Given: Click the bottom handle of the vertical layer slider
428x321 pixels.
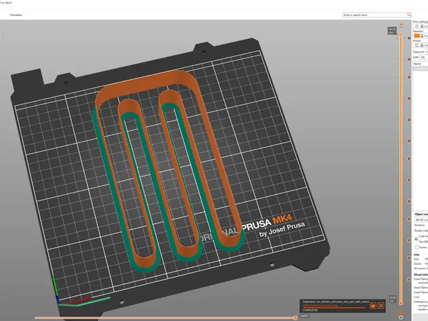Looking at the screenshot, I should coord(401,303).
